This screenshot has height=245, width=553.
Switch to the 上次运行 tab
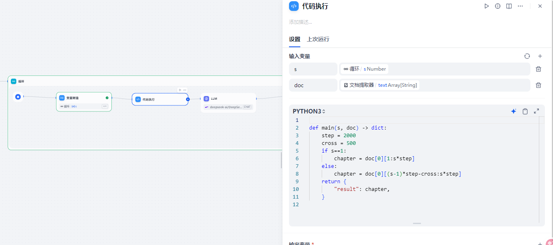pos(318,39)
